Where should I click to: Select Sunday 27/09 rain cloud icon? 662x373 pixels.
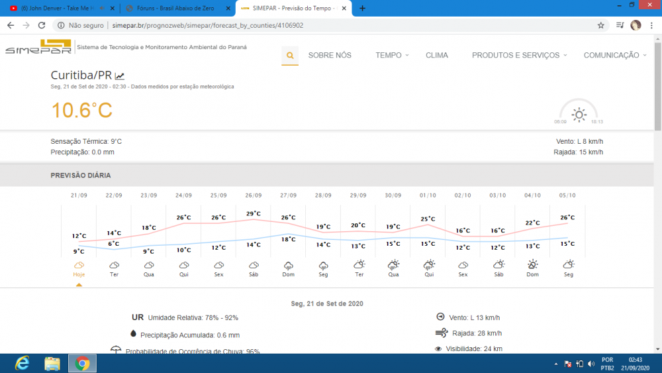pyautogui.click(x=289, y=265)
